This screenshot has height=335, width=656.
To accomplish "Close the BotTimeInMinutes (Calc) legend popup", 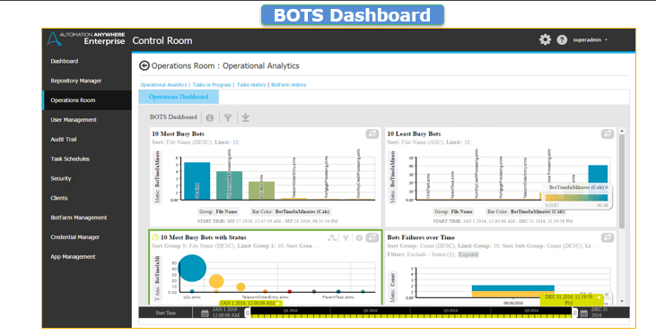I will tap(607, 187).
